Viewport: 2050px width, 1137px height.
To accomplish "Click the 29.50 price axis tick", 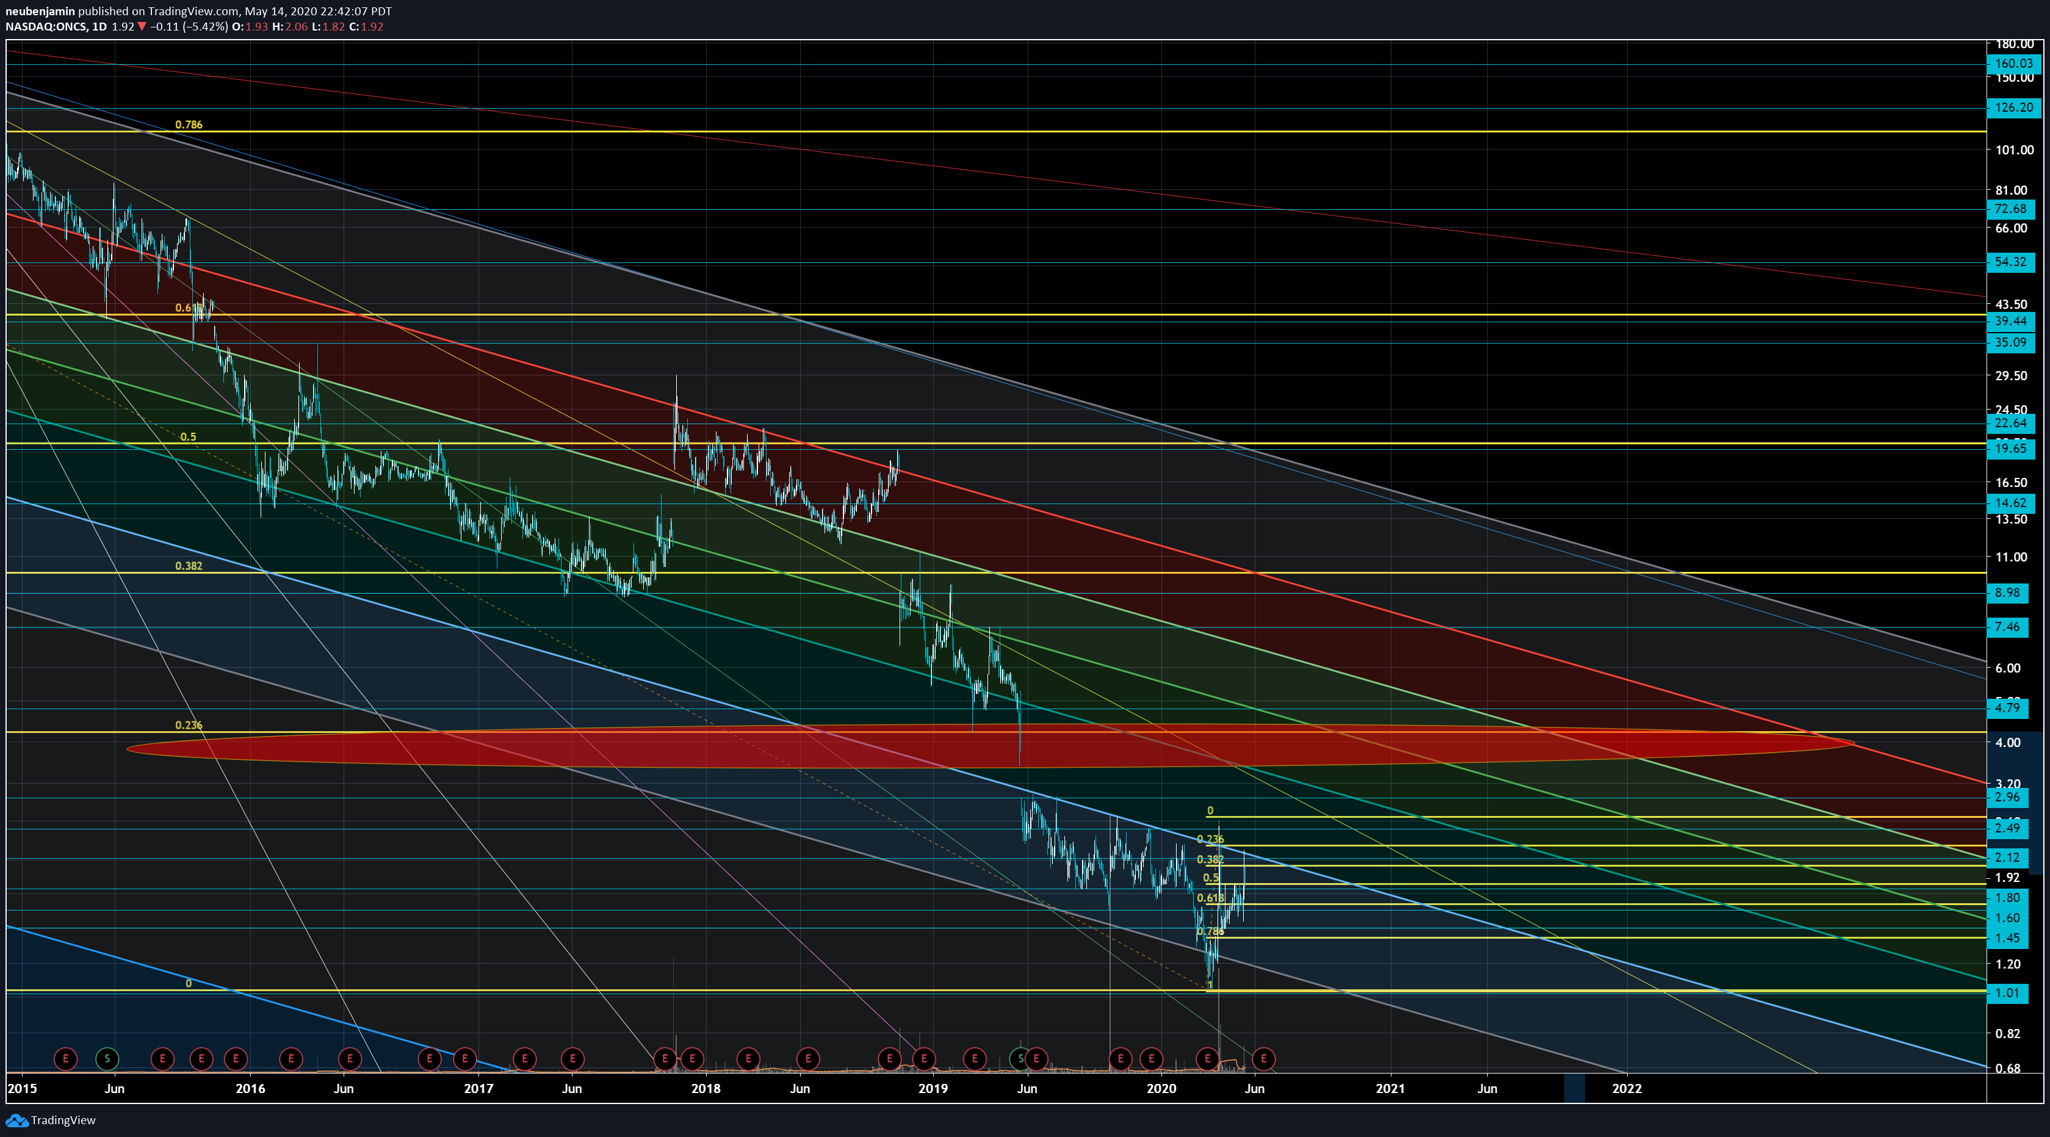I will tap(2011, 375).
